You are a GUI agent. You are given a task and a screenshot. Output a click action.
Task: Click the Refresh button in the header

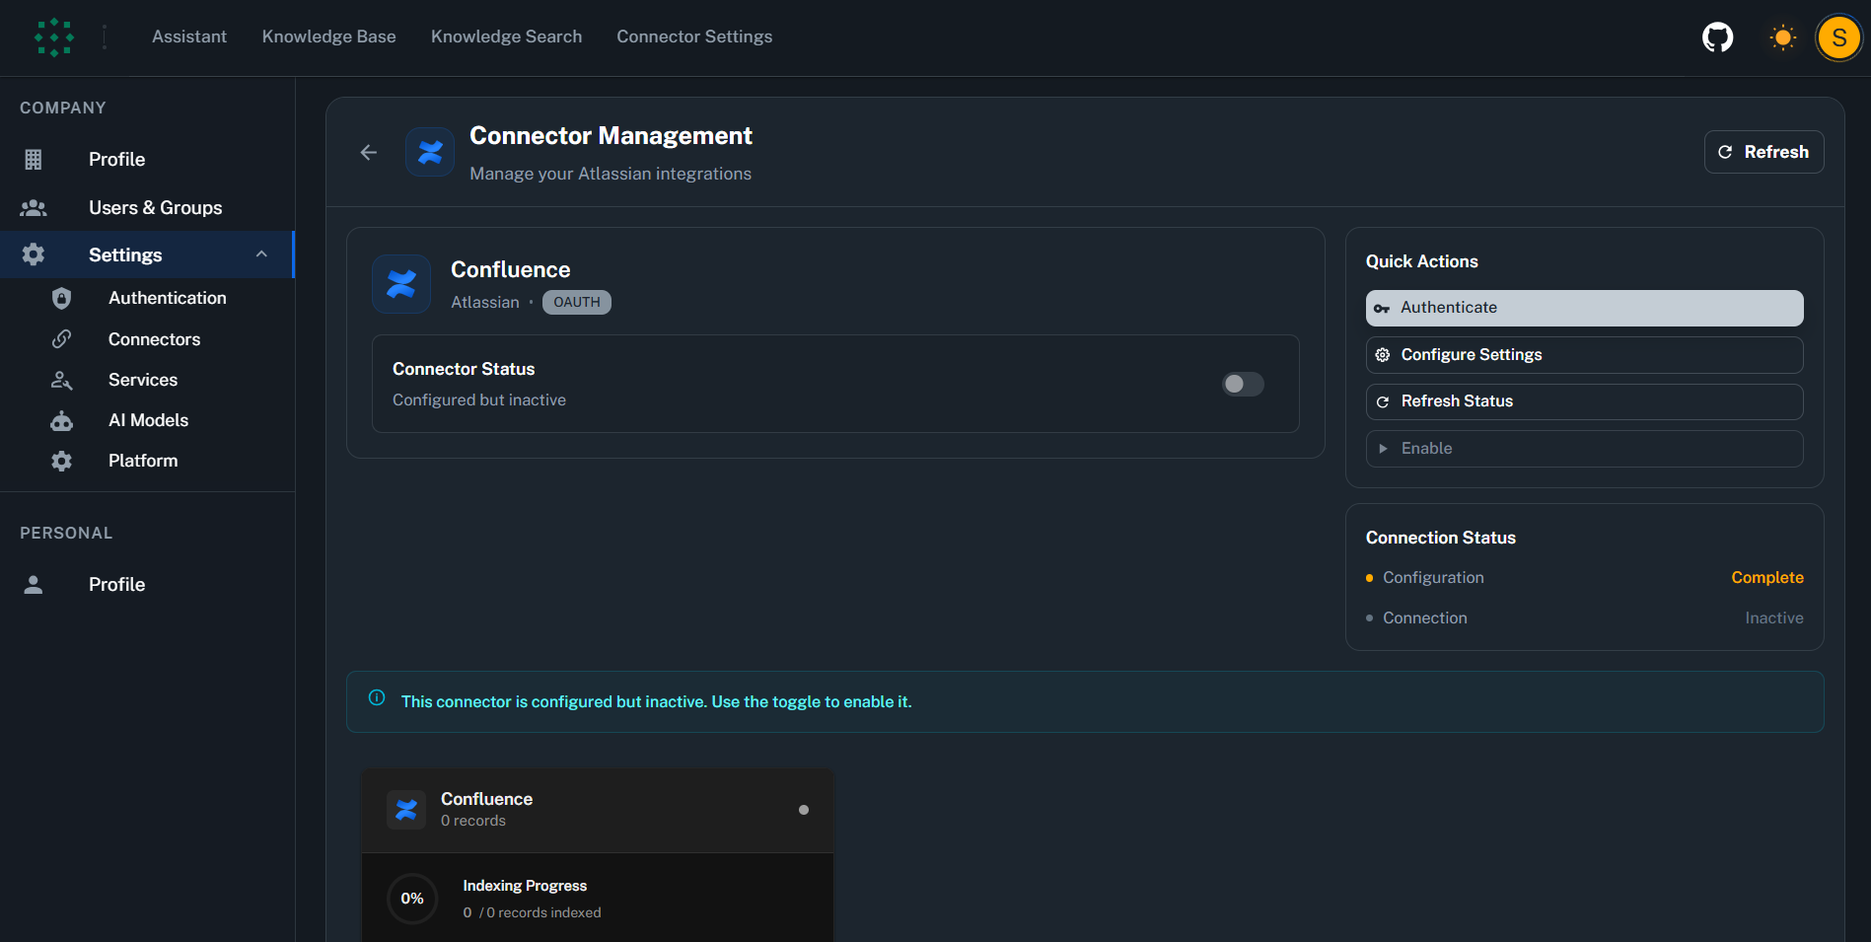(x=1763, y=152)
